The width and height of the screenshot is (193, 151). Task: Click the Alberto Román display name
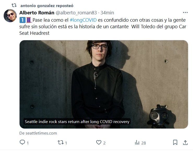pos(37,13)
